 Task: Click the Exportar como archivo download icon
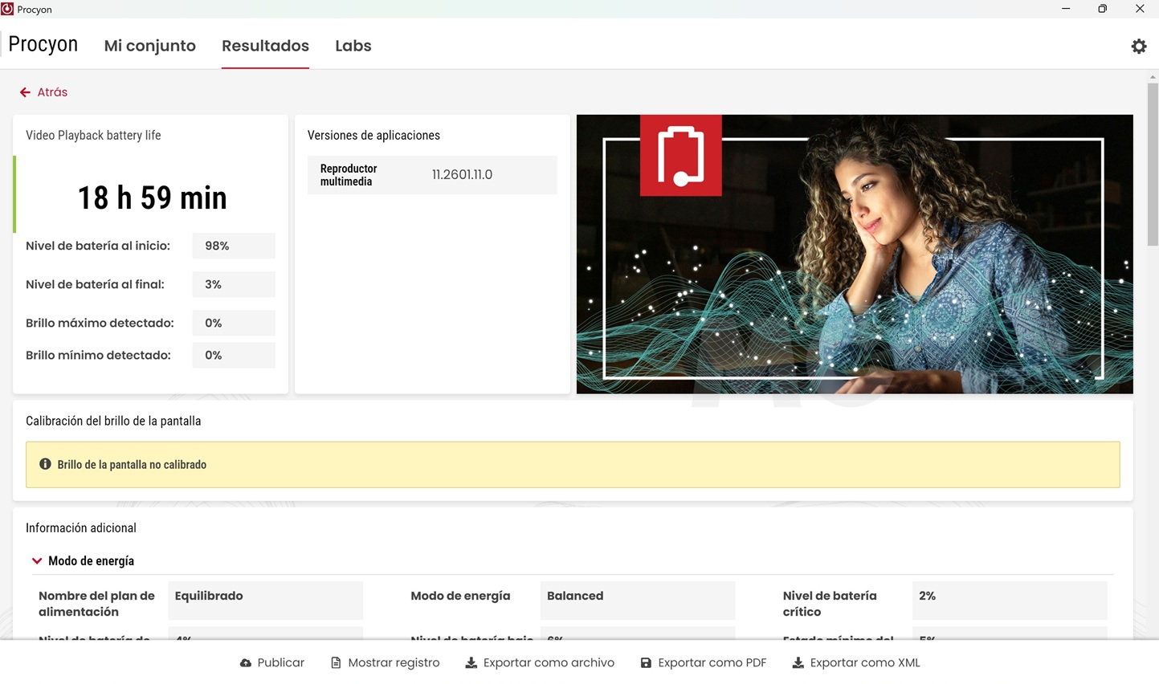471,663
